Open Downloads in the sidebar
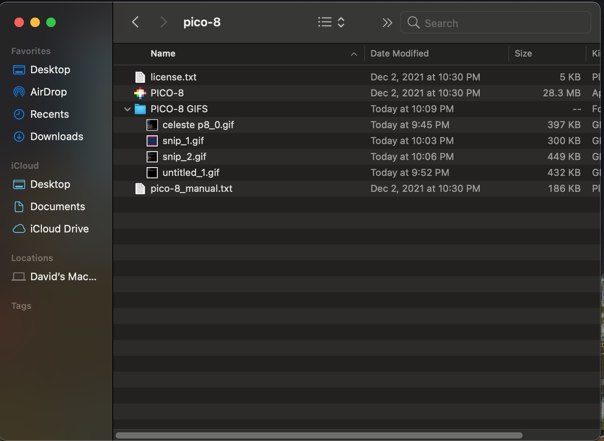Viewport: 604px width, 441px height. [x=57, y=137]
